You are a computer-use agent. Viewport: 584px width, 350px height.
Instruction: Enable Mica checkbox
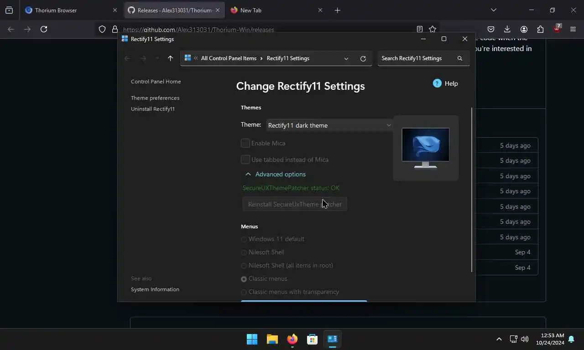pos(245,143)
